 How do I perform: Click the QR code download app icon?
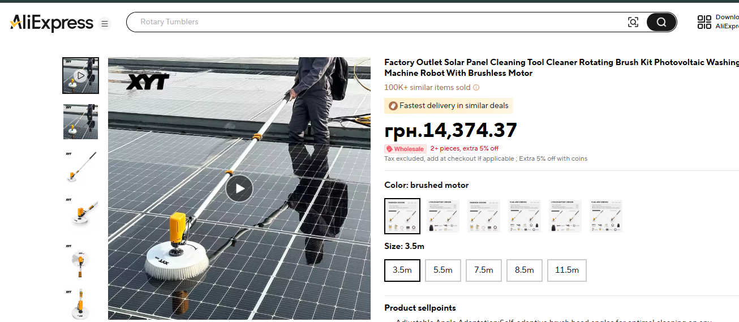[704, 22]
